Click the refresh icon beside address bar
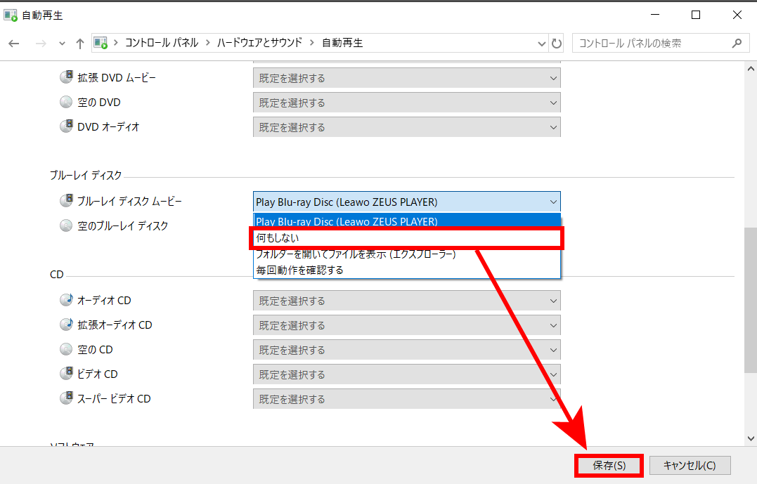The image size is (757, 484). point(557,44)
